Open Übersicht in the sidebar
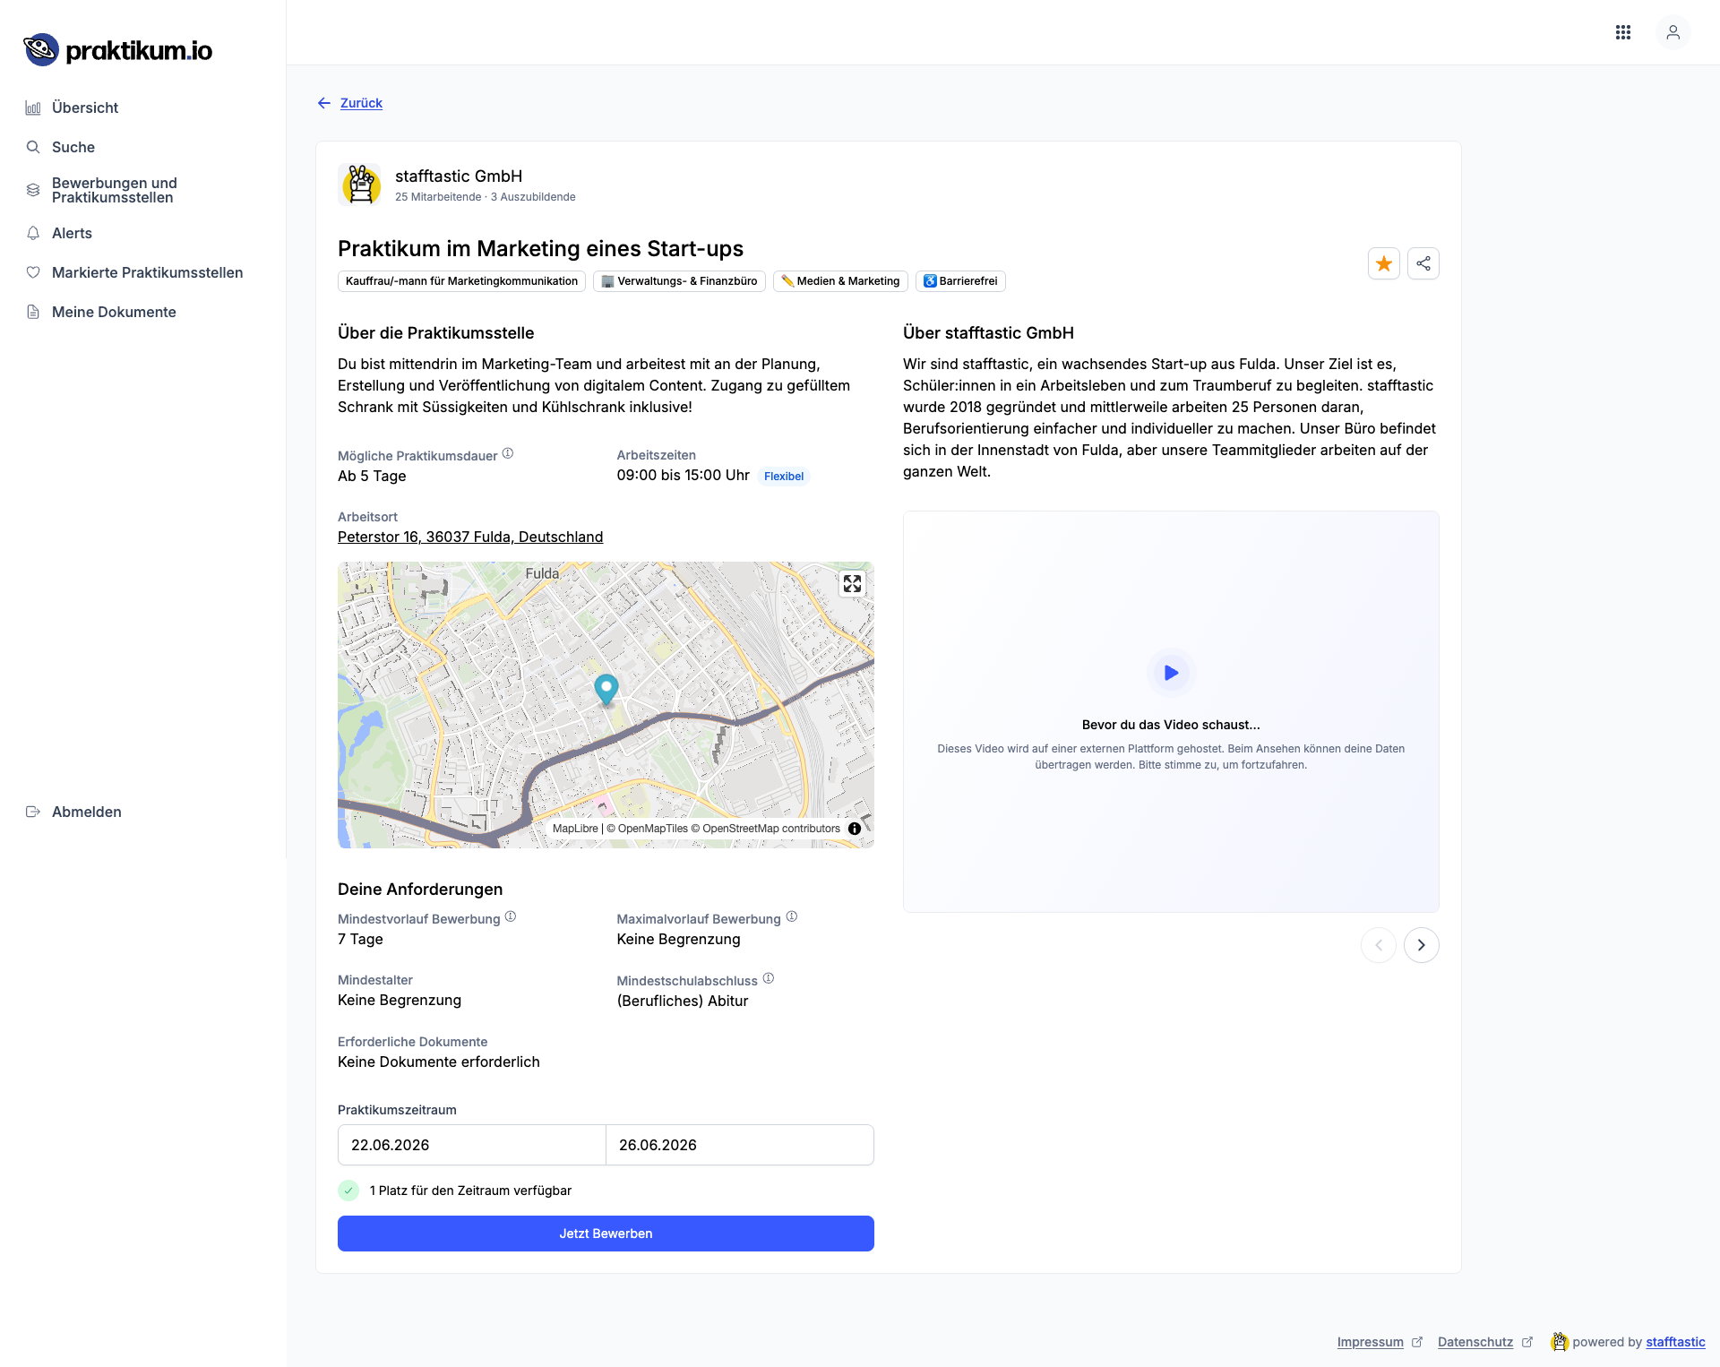The image size is (1720, 1367). tap(85, 107)
